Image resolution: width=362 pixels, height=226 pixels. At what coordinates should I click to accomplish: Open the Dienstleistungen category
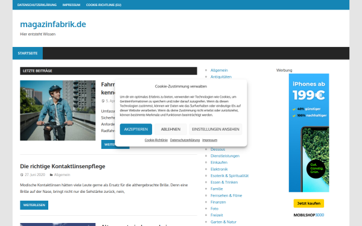225,156
